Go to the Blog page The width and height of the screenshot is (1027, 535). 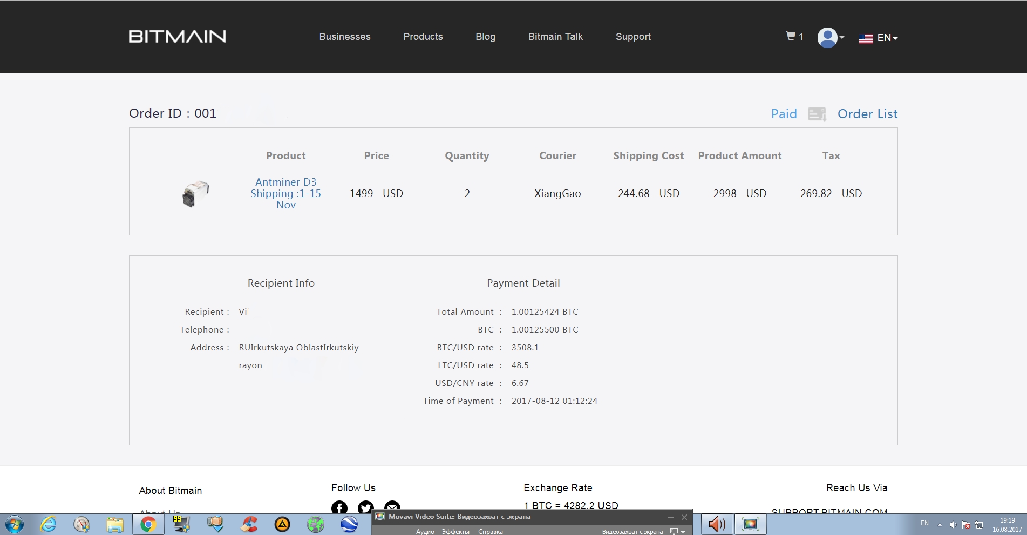point(485,37)
